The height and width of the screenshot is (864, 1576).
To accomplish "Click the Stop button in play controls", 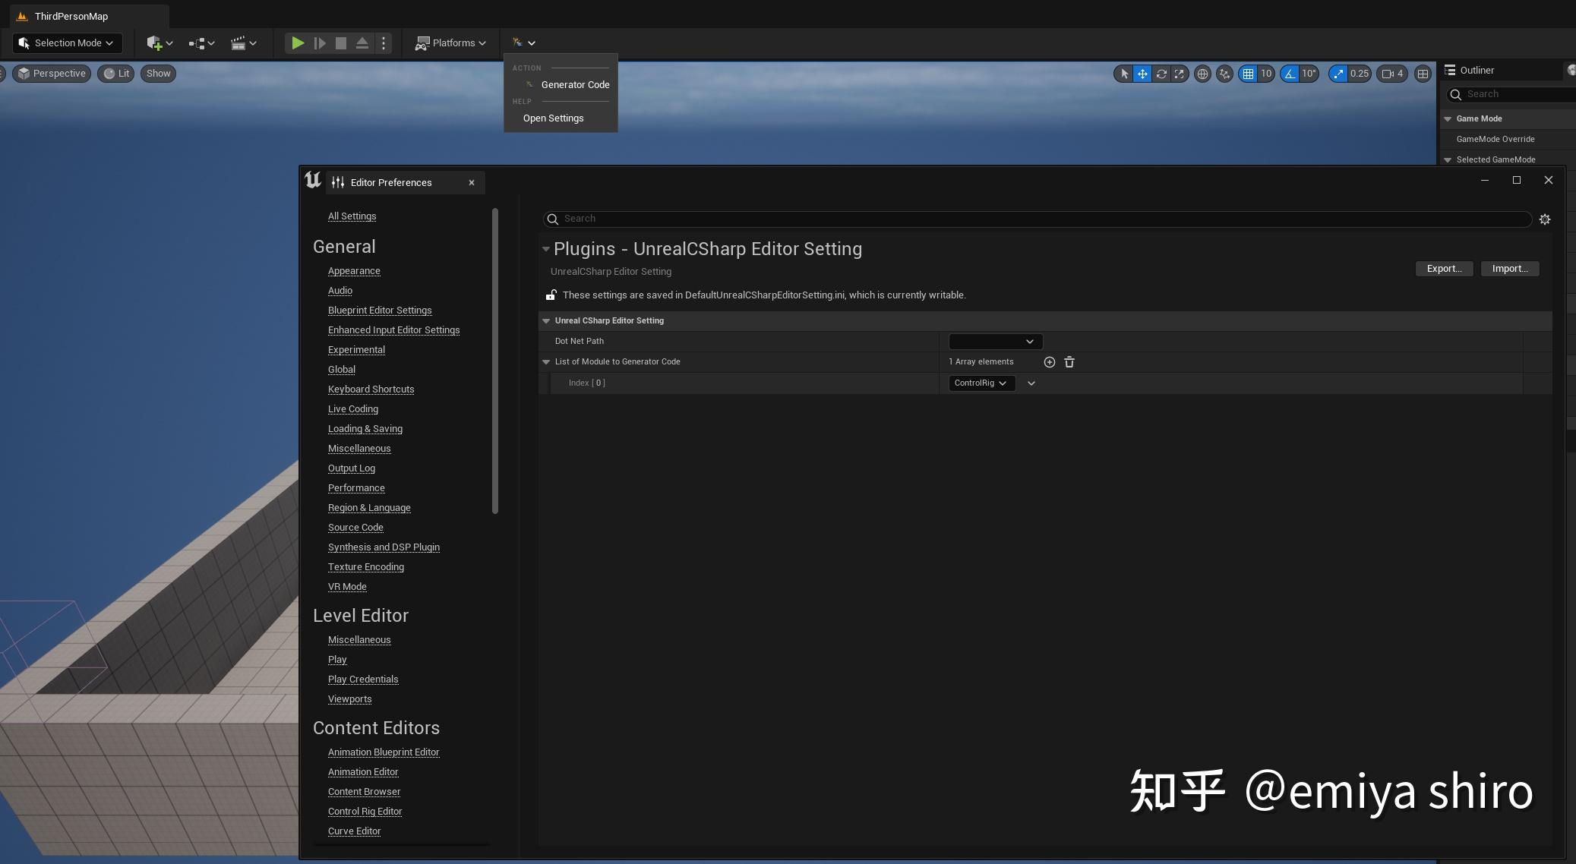I will pyautogui.click(x=341, y=43).
